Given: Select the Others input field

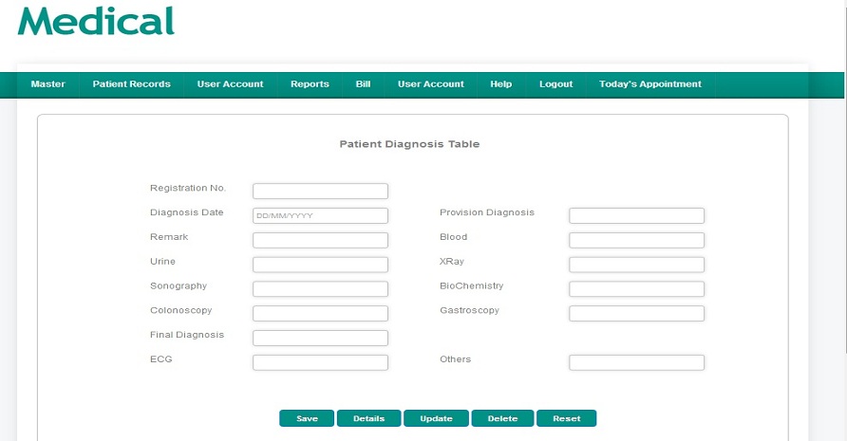Looking at the screenshot, I should 636,362.
